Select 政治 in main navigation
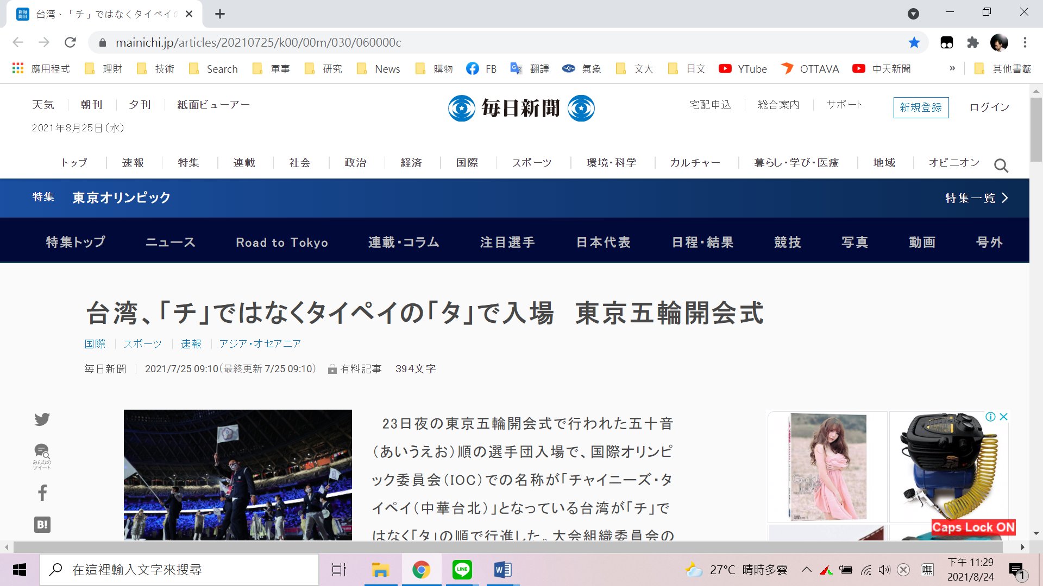This screenshot has width=1043, height=586. point(356,163)
